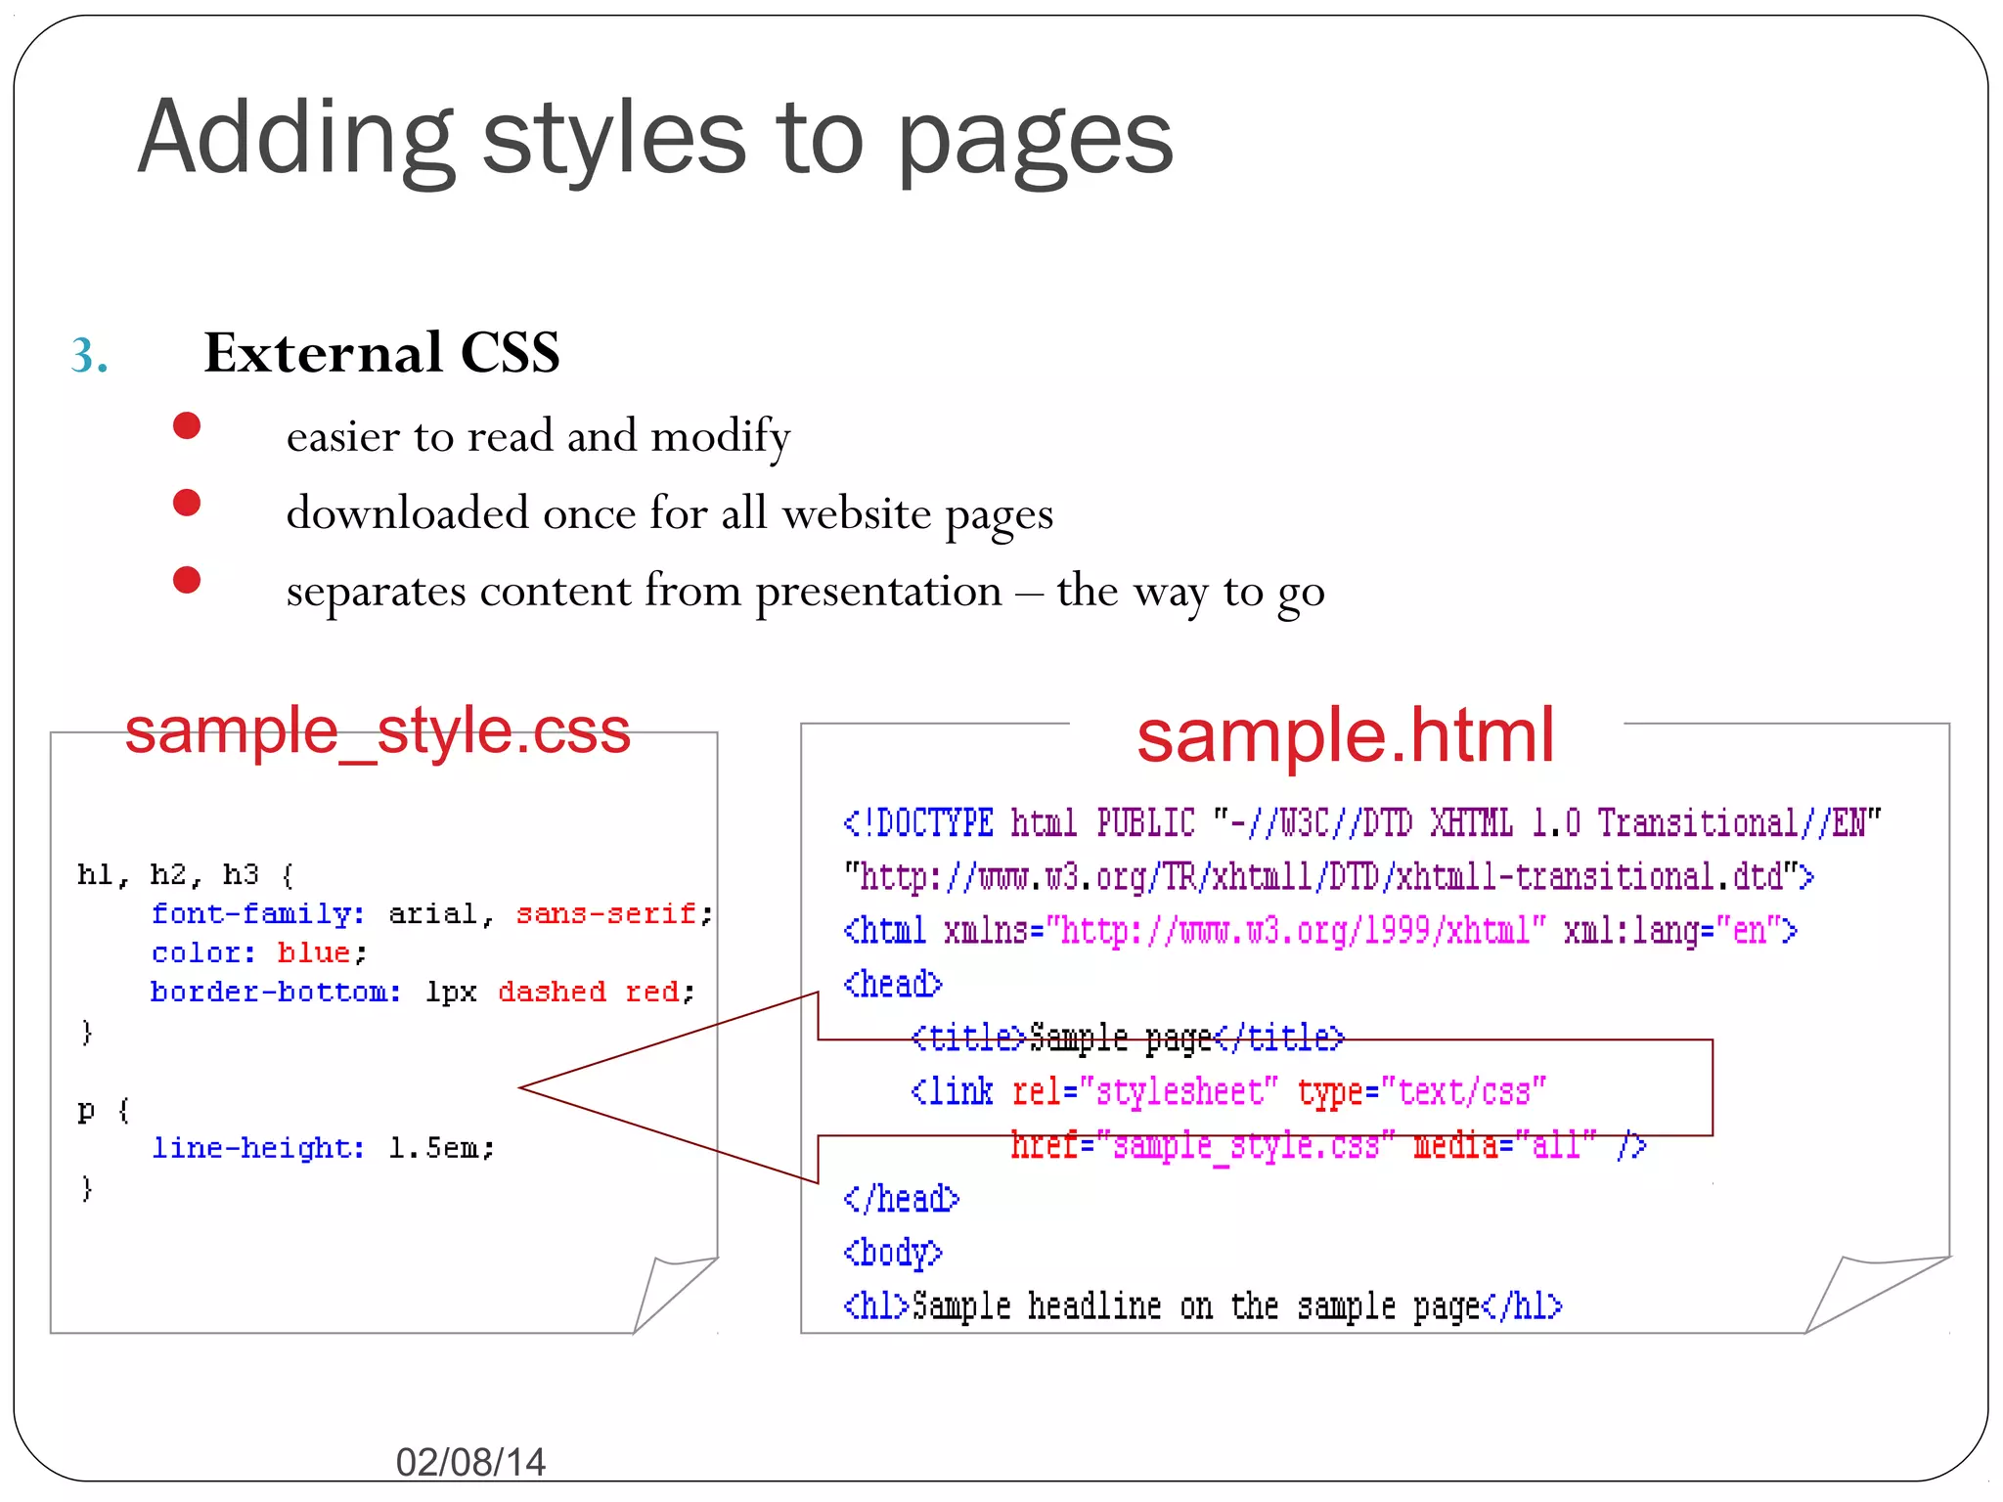Click 'downloaded once for all website pages' bullet

point(670,514)
